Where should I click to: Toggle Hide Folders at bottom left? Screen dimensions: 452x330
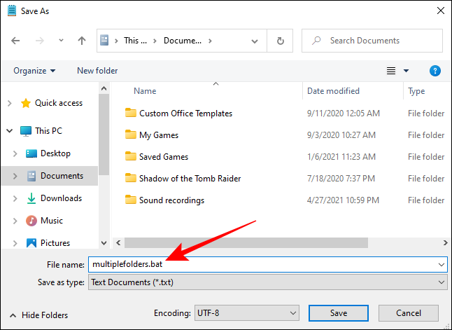[40, 315]
